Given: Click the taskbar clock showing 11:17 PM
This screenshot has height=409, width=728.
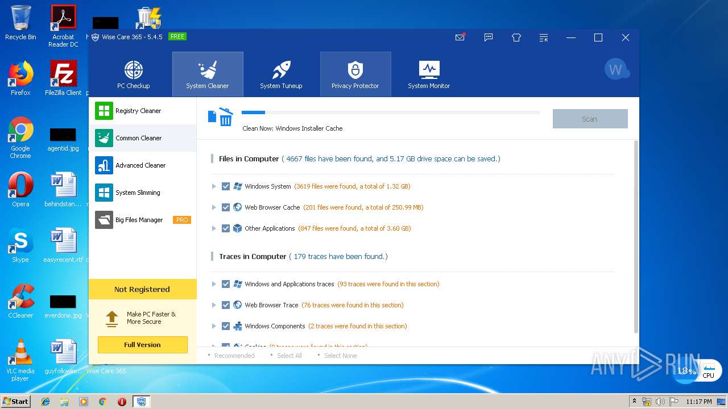Looking at the screenshot, I should pos(699,402).
